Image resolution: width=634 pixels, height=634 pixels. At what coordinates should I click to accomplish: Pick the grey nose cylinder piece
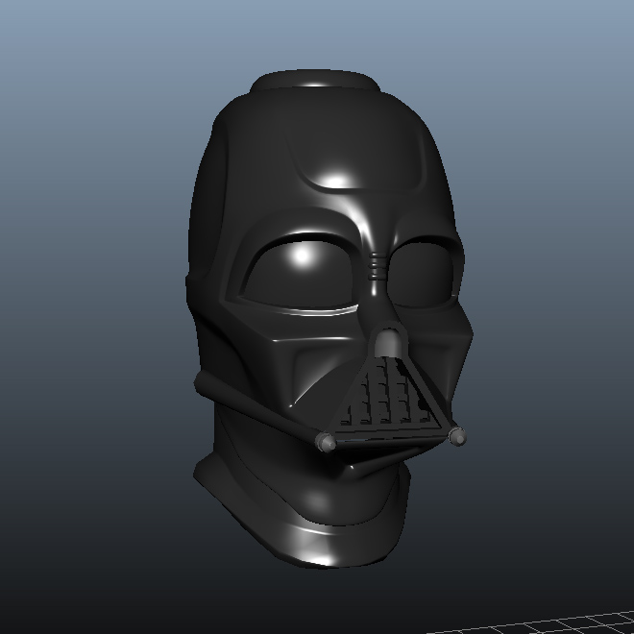click(388, 343)
